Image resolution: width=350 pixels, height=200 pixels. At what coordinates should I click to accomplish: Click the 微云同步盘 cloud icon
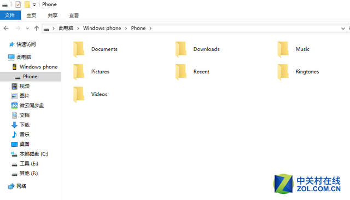(x=14, y=105)
